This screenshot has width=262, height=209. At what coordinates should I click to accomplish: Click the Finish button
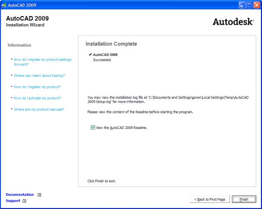tap(244, 199)
